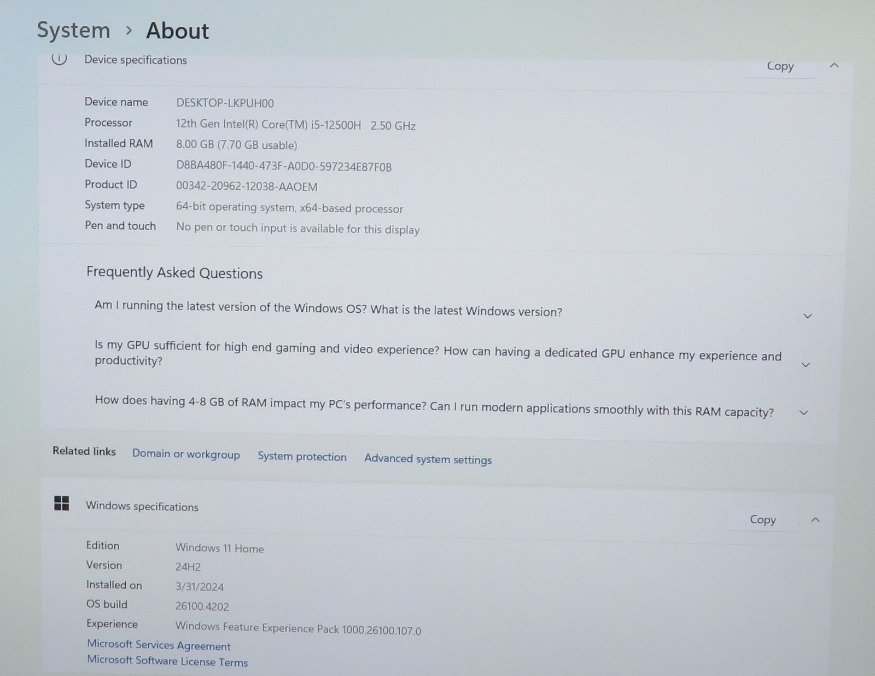Click the OS build label
Viewport: 875px width, 676px height.
coord(107,604)
